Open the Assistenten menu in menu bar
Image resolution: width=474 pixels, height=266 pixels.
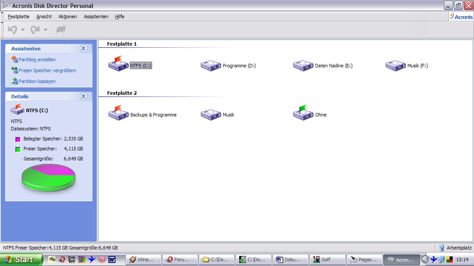tap(96, 17)
